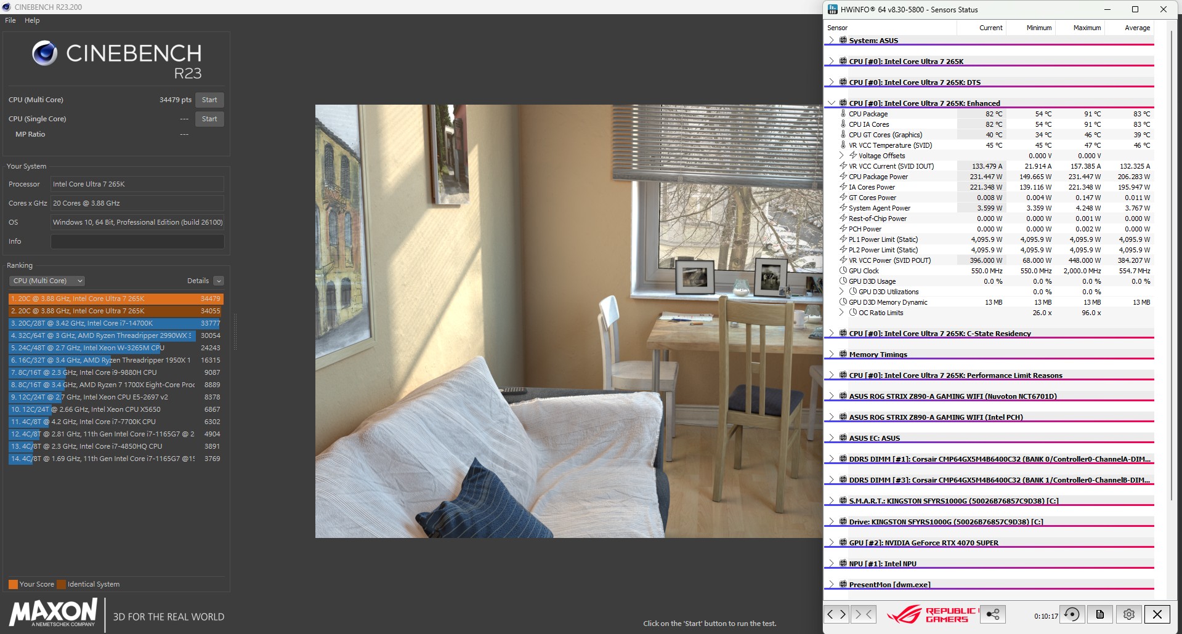Collapse the CPU Enhanced sensor group
The height and width of the screenshot is (634, 1182).
(832, 103)
